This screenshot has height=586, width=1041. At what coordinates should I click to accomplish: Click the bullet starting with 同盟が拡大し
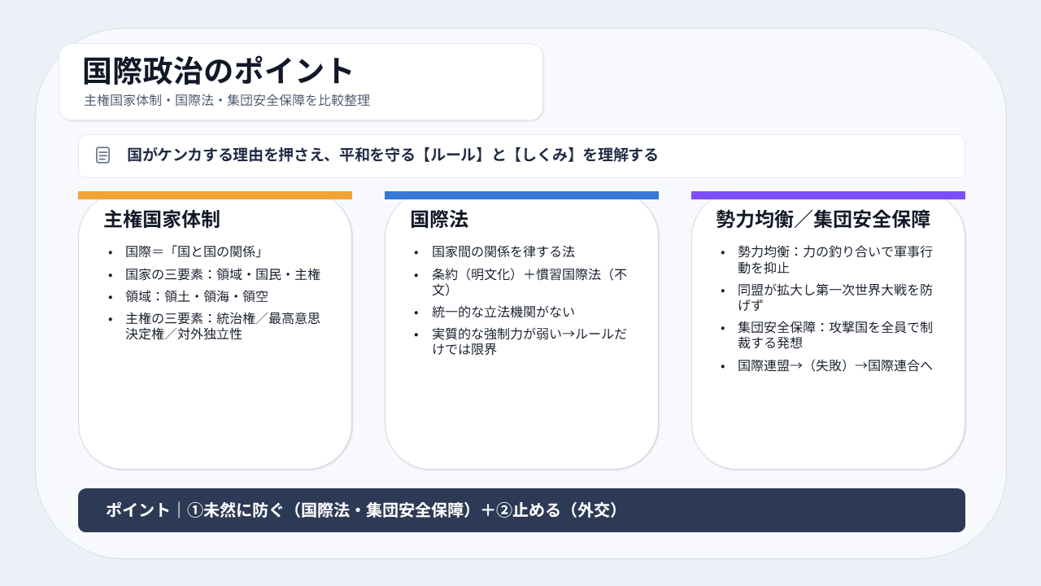[834, 297]
